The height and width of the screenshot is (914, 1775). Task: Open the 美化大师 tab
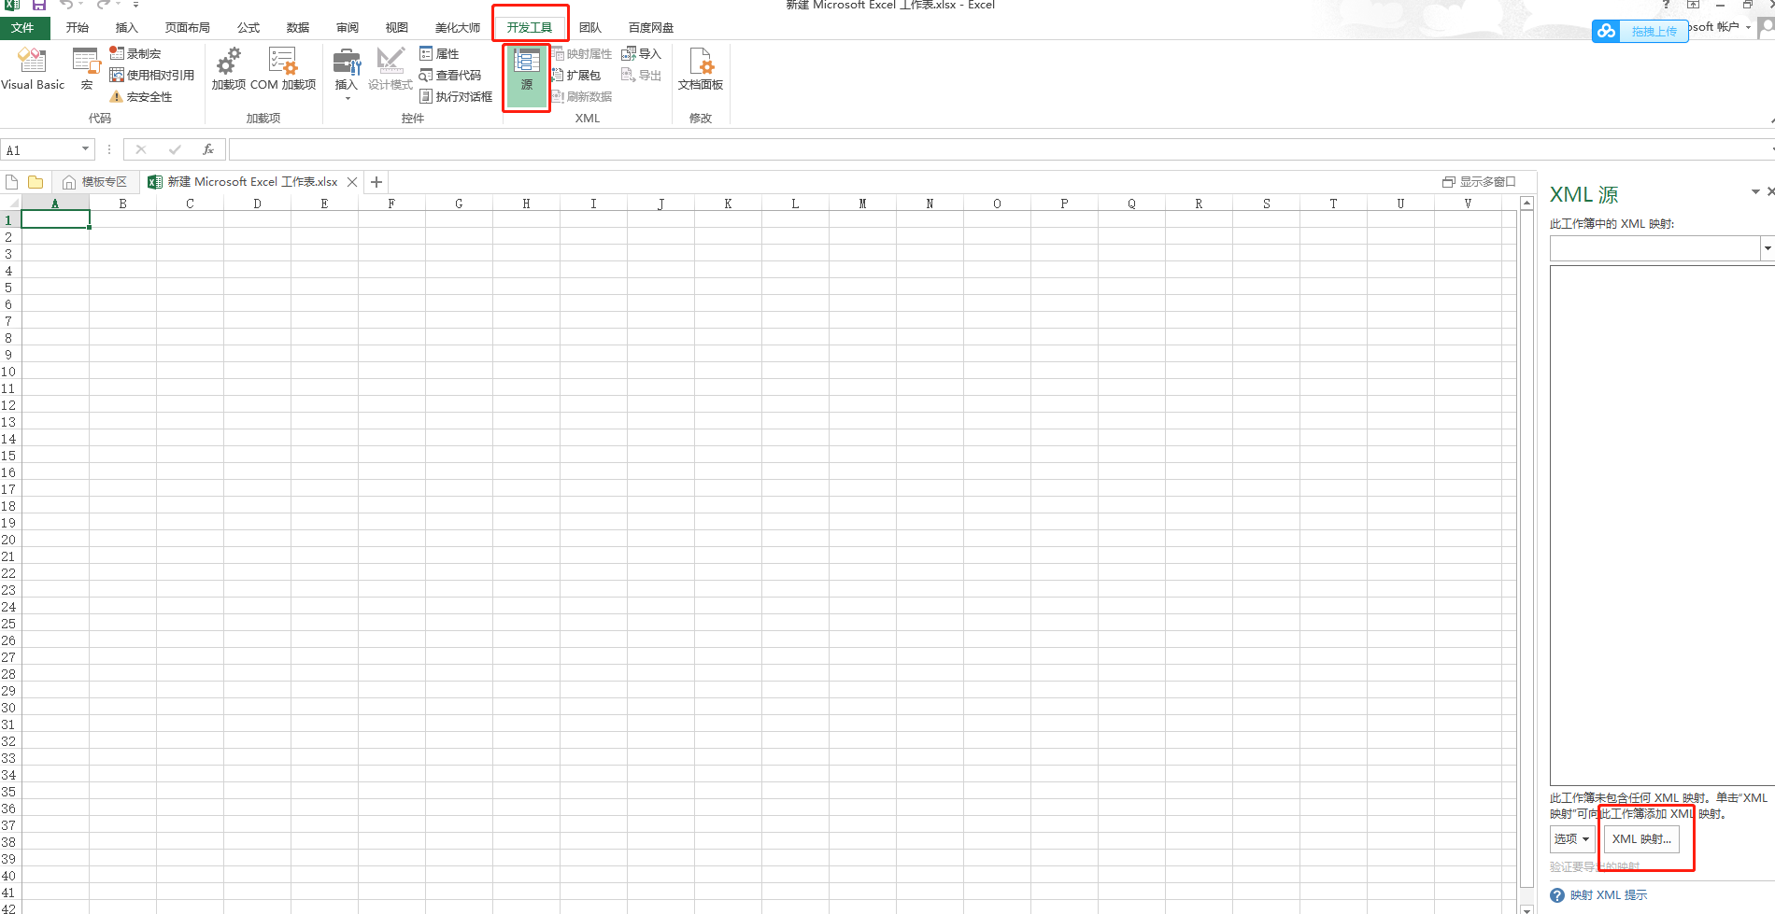(457, 28)
